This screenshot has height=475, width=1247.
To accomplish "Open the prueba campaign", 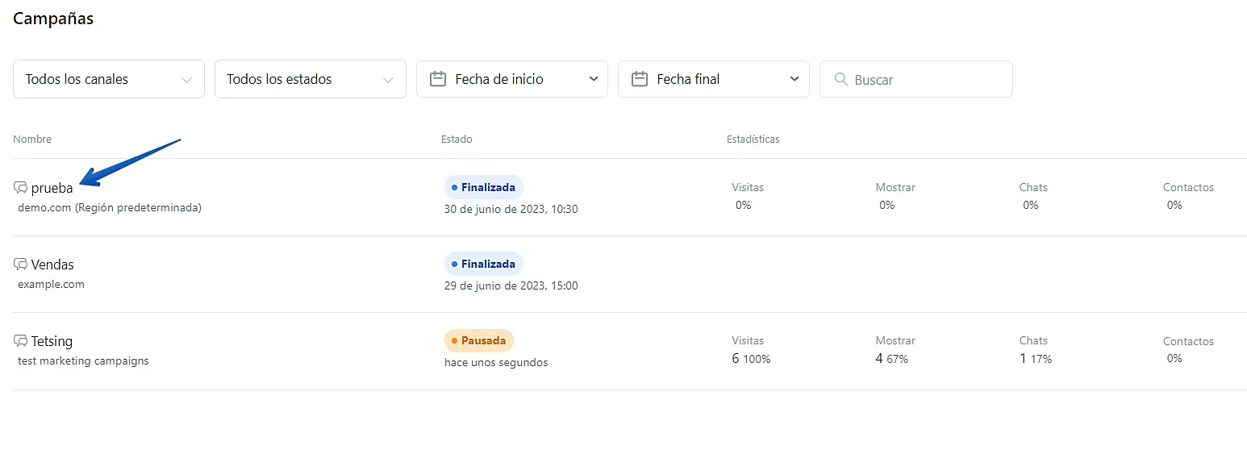I will (x=52, y=188).
